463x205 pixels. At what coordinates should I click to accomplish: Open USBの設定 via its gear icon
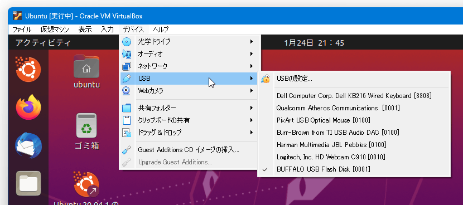coord(266,79)
